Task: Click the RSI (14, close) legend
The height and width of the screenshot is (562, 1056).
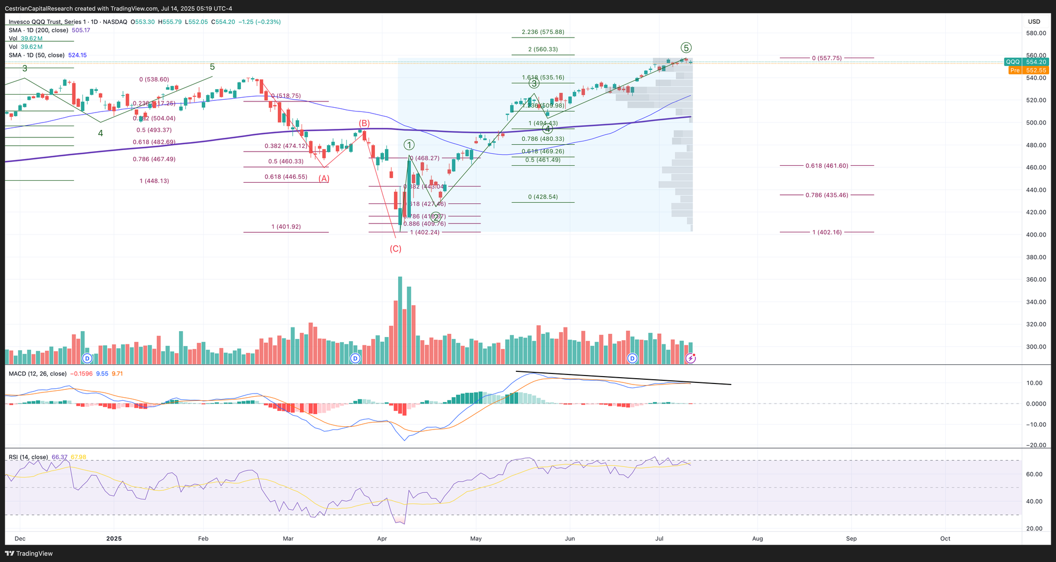Action: tap(29, 457)
